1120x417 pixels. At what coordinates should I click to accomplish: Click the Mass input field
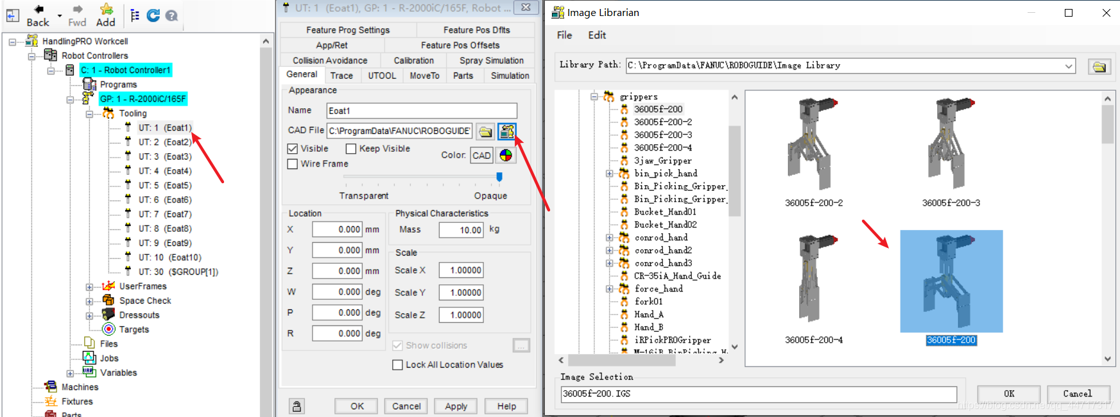click(x=461, y=230)
